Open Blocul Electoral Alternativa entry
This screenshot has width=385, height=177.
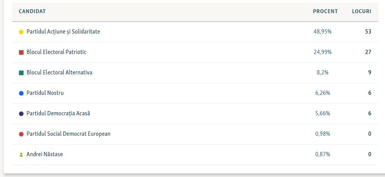tap(60, 72)
